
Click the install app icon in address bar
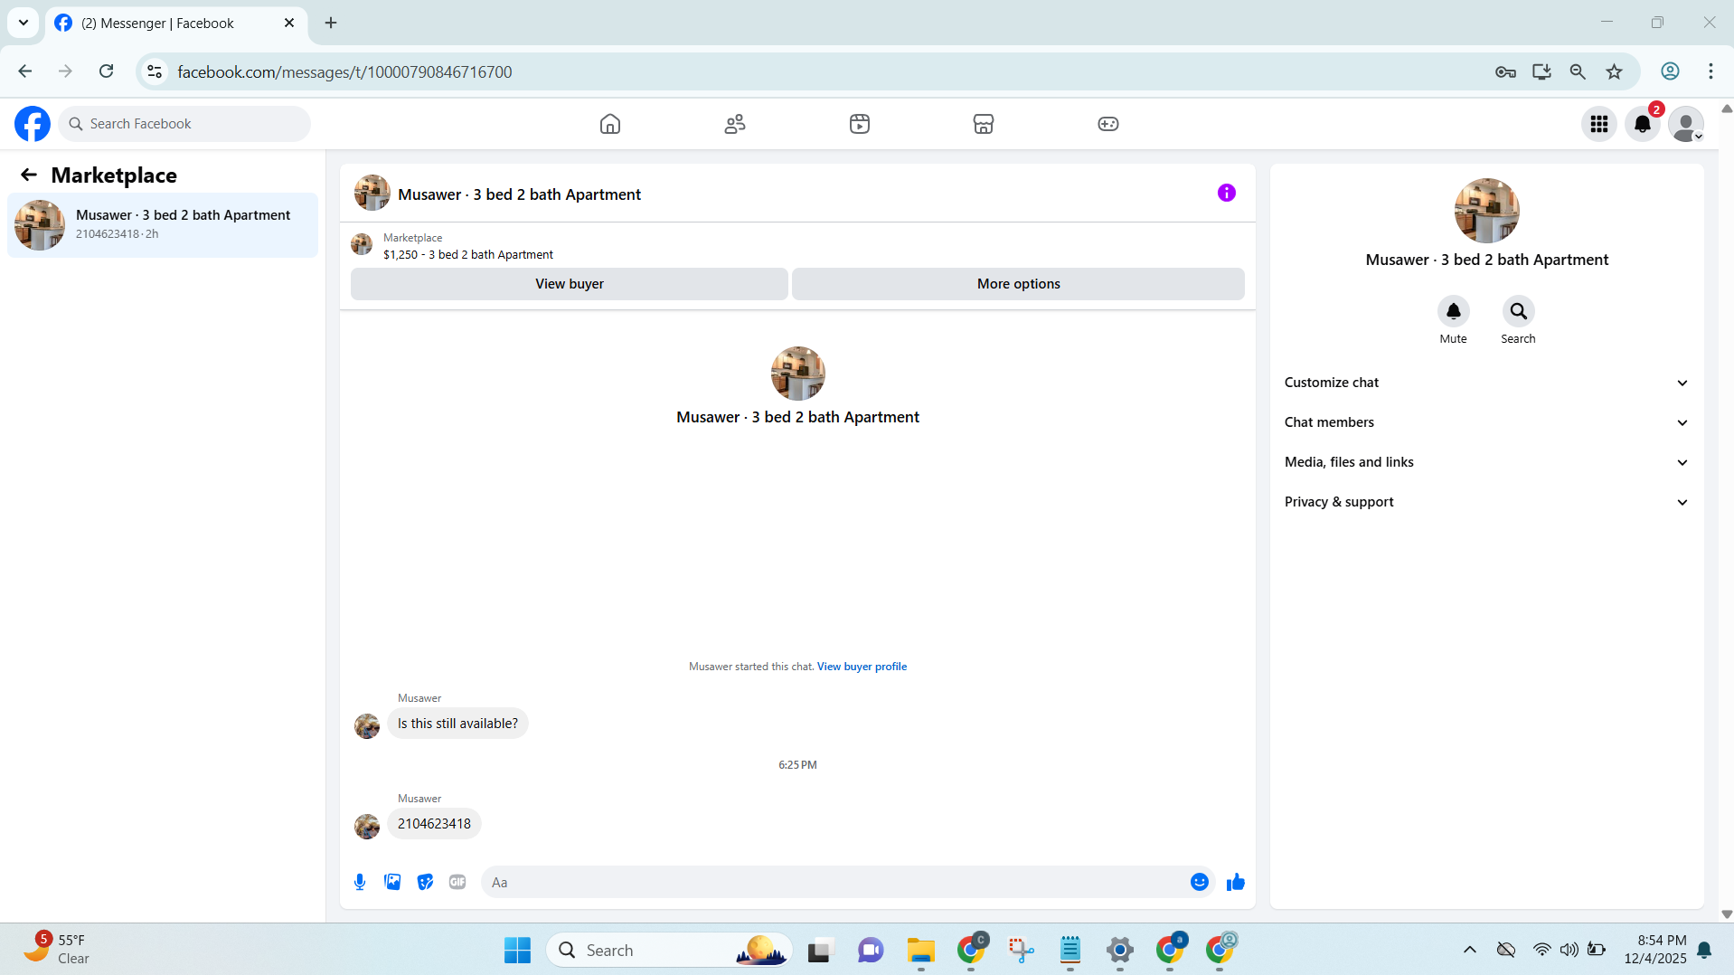(1541, 71)
